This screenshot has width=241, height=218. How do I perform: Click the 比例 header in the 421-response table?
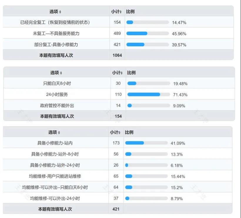pyautogui.click(x=129, y=132)
